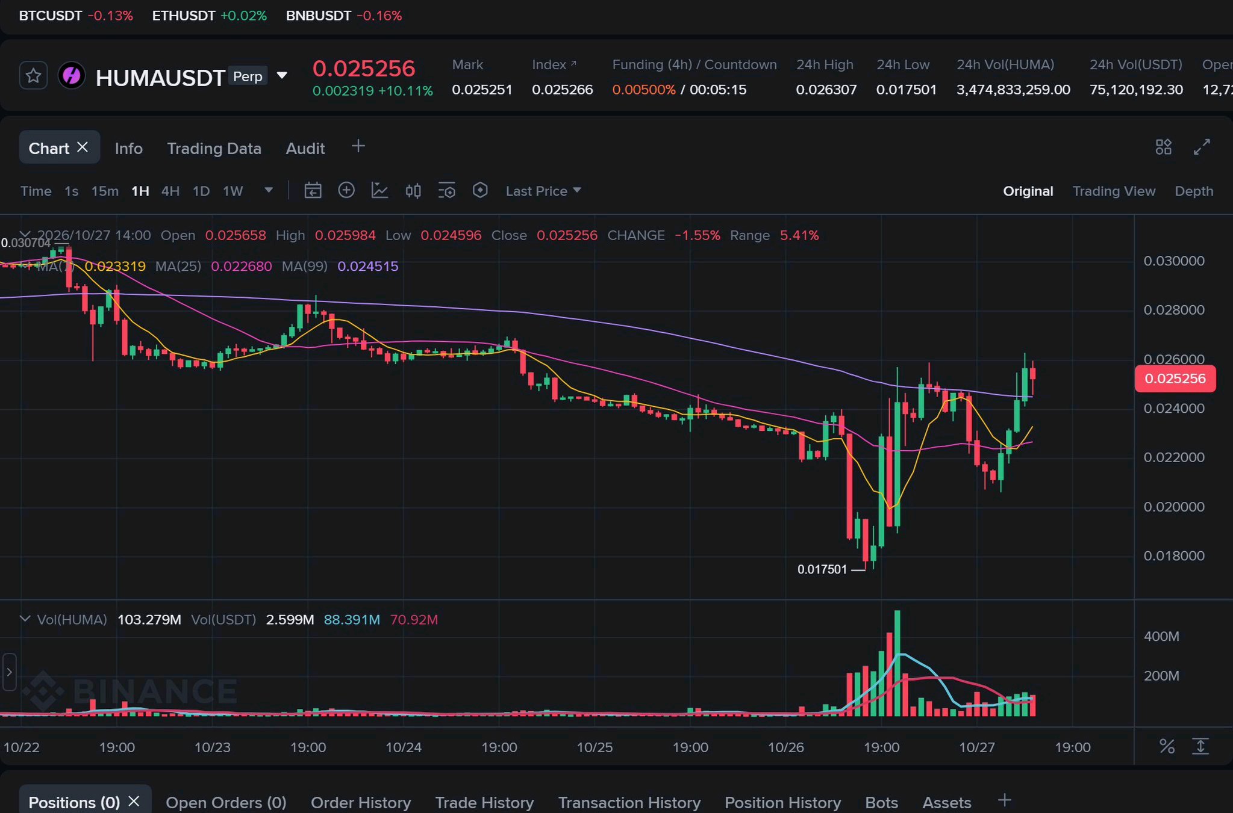
Task: Click the MA(99) value 0.024515
Action: (x=367, y=266)
